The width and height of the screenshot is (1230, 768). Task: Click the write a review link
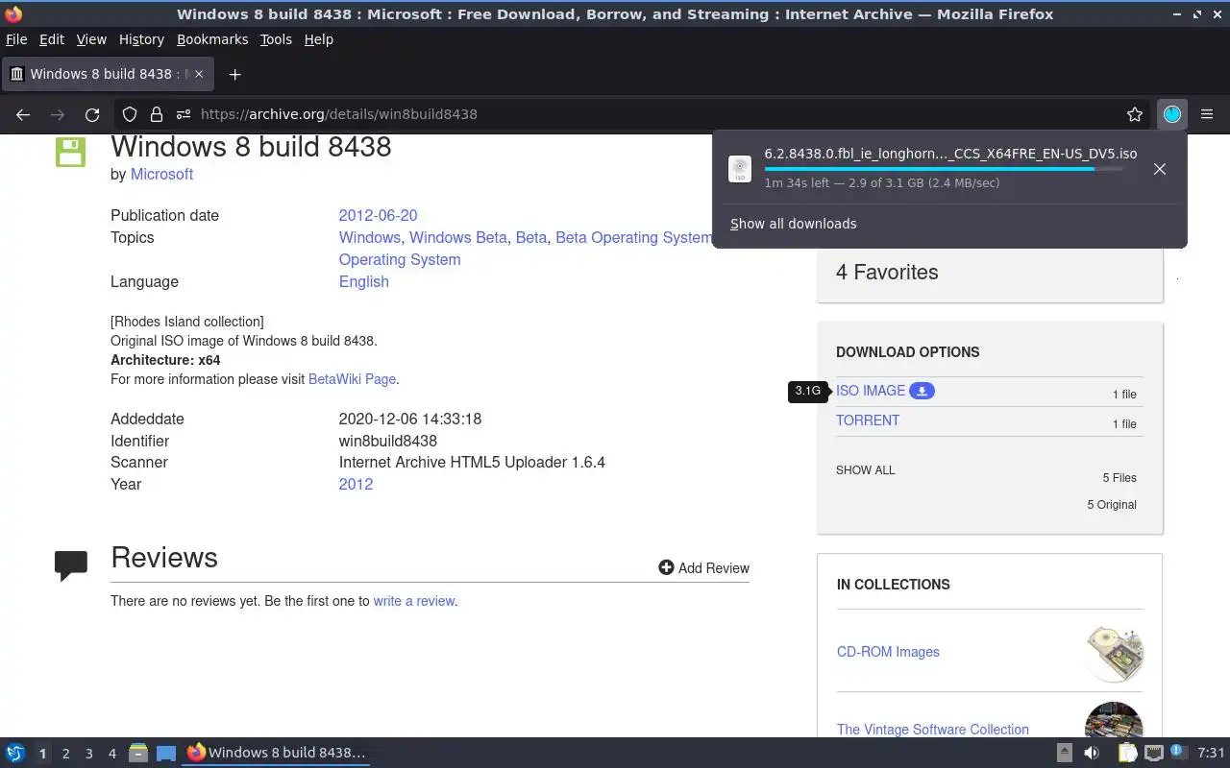(x=413, y=601)
